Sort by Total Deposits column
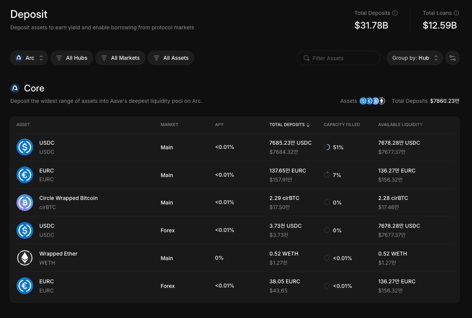472x318 pixels. 290,125
